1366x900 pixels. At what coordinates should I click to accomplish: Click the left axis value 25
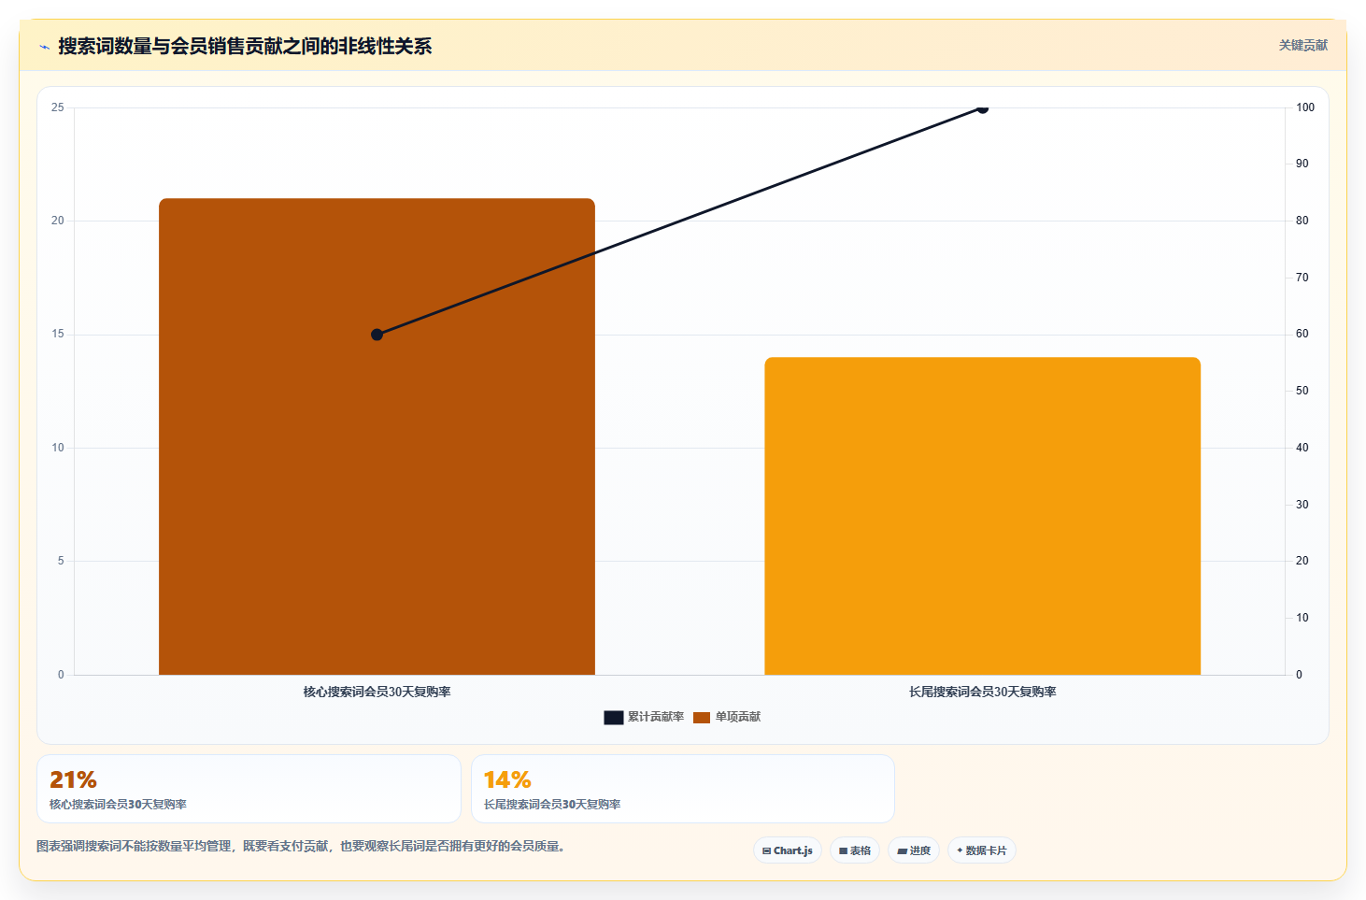point(58,107)
